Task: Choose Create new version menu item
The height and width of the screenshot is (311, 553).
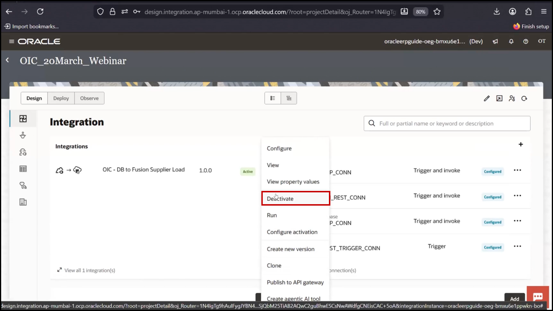Action: coord(295,249)
